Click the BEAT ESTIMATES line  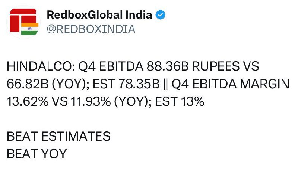click(59, 136)
